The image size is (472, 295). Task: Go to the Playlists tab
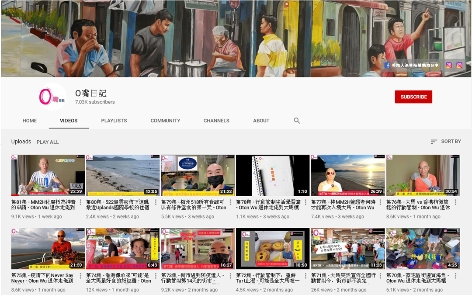tap(114, 121)
